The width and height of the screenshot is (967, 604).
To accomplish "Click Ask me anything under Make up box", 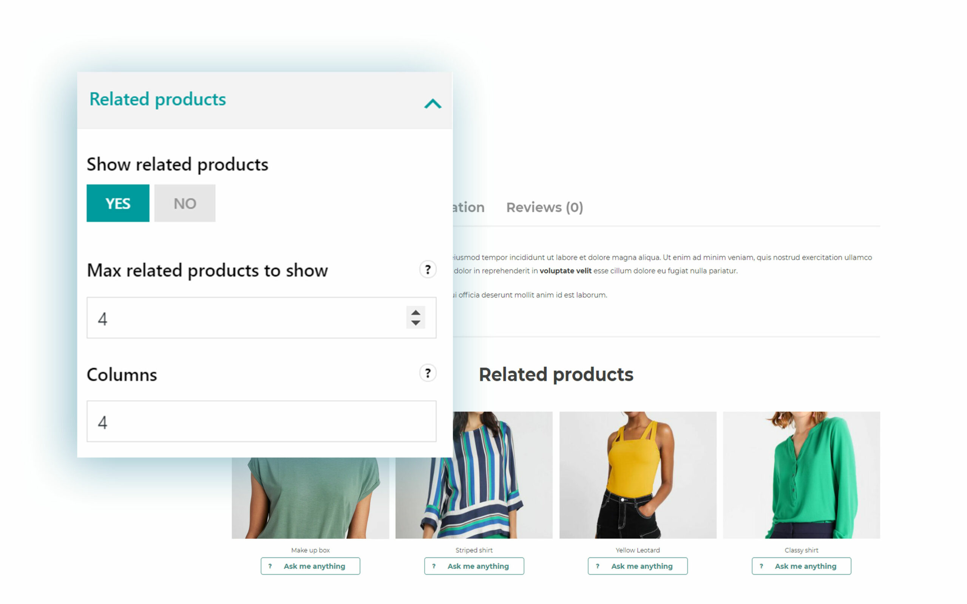I will [310, 566].
